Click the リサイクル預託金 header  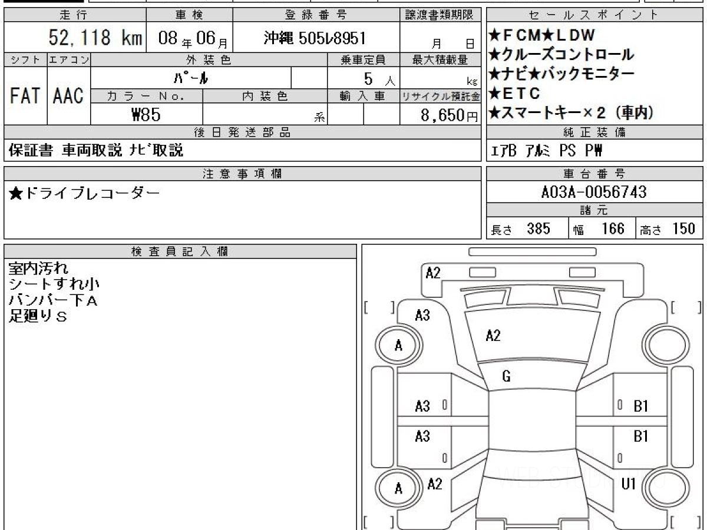click(x=441, y=96)
